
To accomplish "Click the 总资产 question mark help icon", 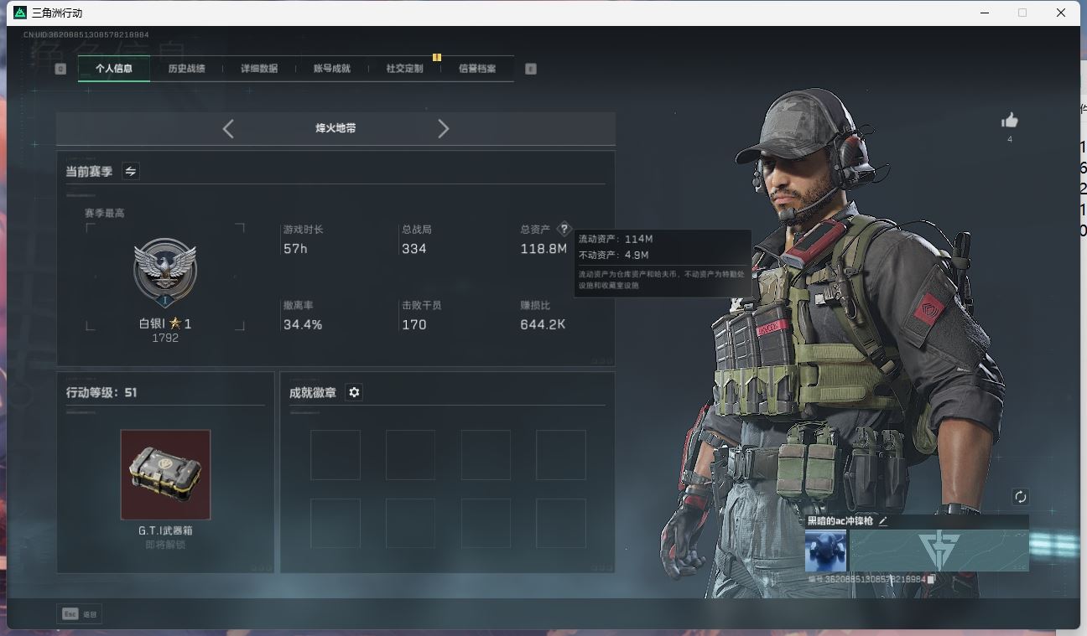I will pos(564,229).
